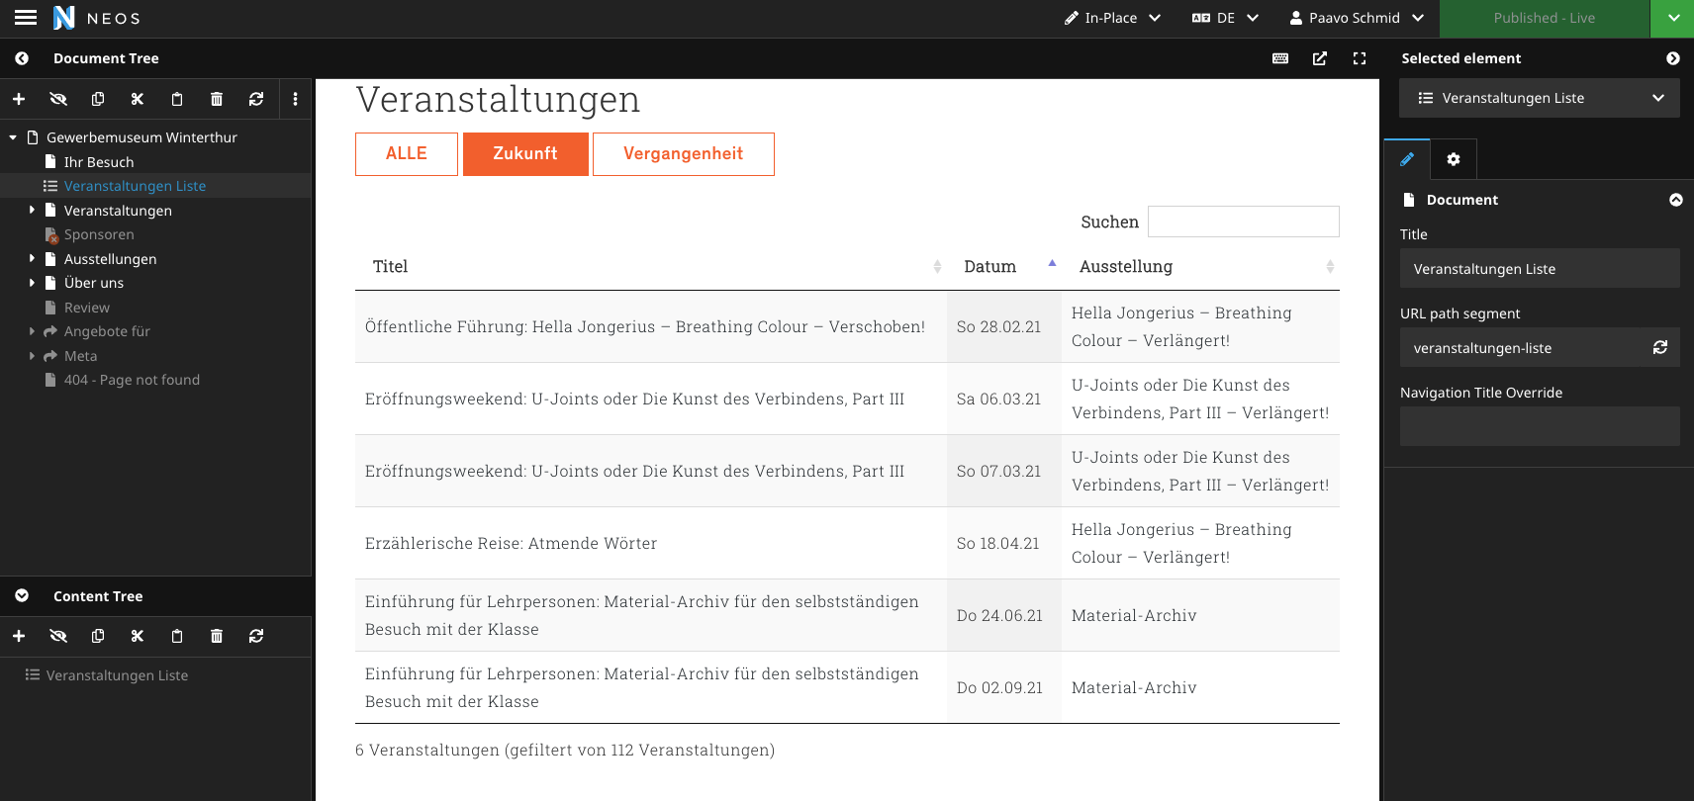Click the ALLE filter button
The image size is (1694, 801).
(x=407, y=154)
